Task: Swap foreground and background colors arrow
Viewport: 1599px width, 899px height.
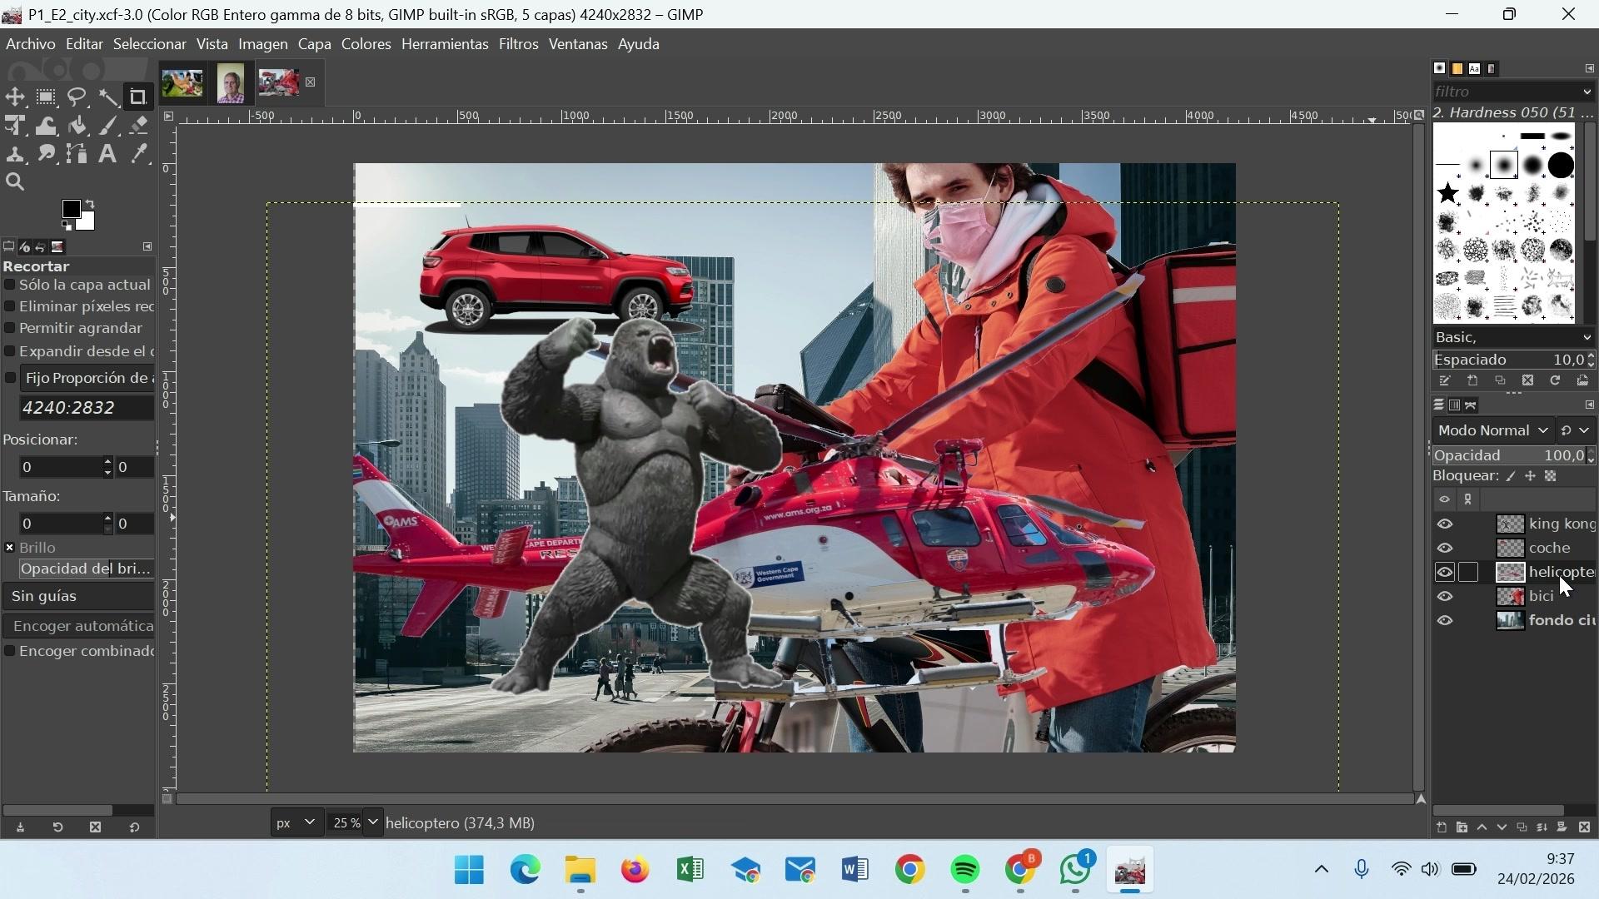Action: (90, 204)
